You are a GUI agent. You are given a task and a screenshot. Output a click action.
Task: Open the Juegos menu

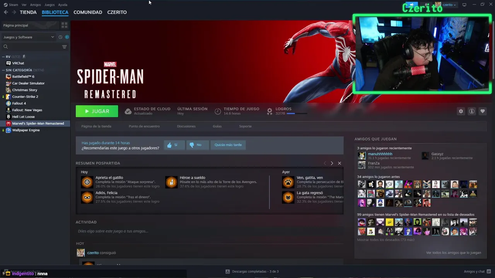click(x=49, y=5)
